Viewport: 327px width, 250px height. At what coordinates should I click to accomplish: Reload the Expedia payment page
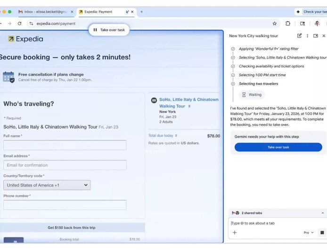(19, 23)
